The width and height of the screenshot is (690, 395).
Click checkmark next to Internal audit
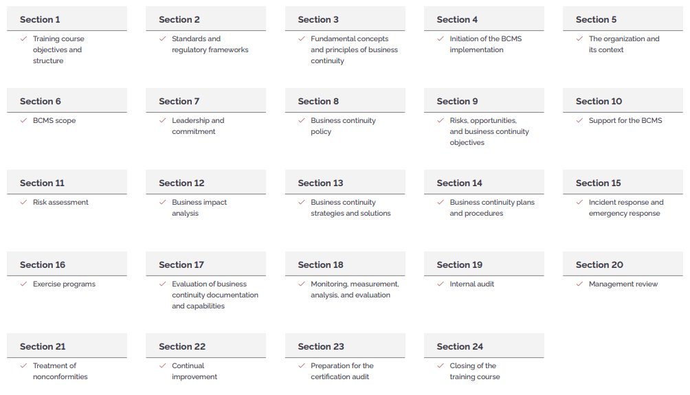pyautogui.click(x=441, y=284)
